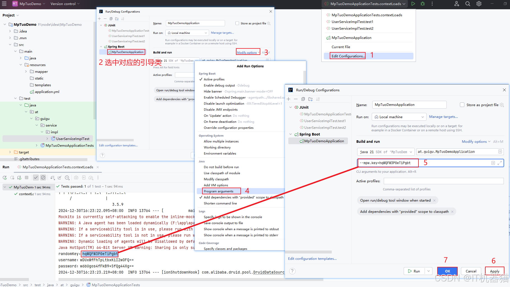510x287 pixels.
Task: Copy configuration icon in front dialog
Action: [303, 99]
